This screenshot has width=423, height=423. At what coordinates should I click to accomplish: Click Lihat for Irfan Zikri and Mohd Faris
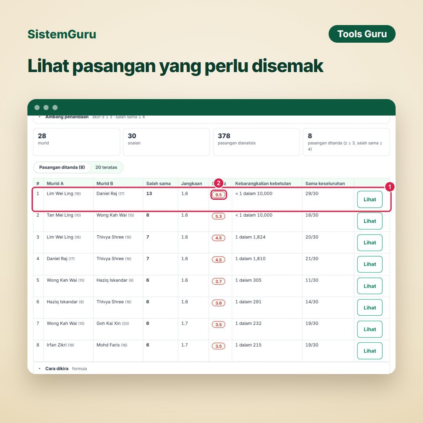click(x=370, y=351)
